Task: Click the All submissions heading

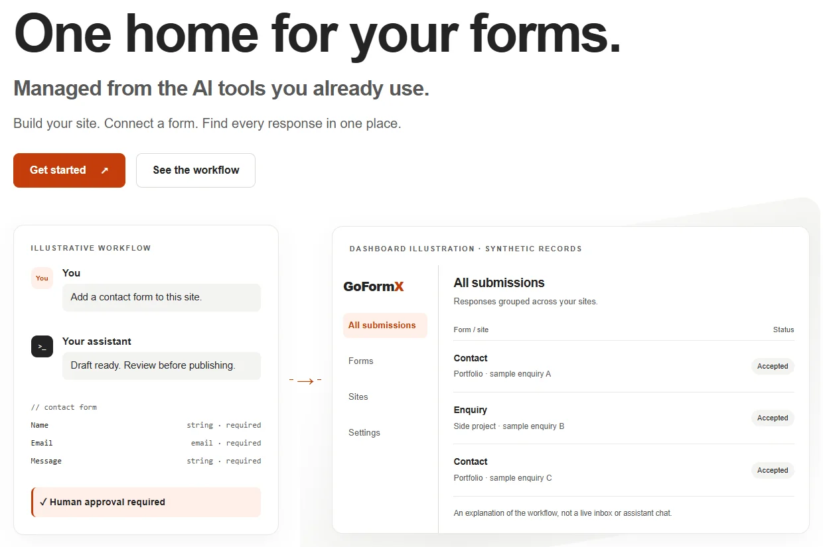Action: (499, 283)
